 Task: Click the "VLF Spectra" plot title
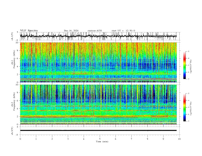pyautogui.click(x=29, y=31)
